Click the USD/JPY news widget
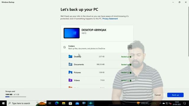The image size is (189, 106). [146, 103]
